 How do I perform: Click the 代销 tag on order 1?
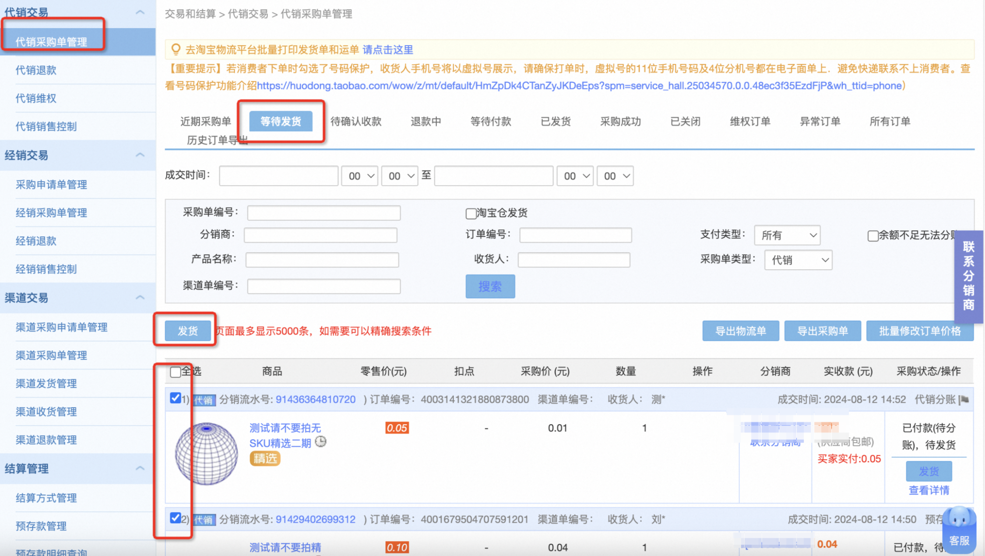tap(204, 400)
